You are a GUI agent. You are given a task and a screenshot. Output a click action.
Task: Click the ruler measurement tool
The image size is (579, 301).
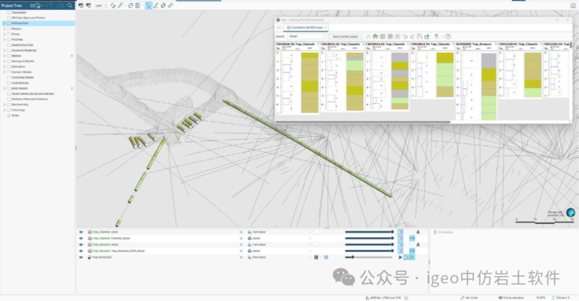(x=170, y=5)
